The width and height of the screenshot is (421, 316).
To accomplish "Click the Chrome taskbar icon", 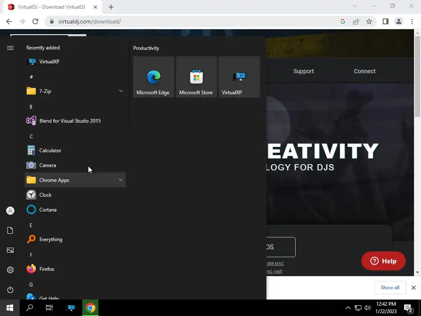I will 90,308.
